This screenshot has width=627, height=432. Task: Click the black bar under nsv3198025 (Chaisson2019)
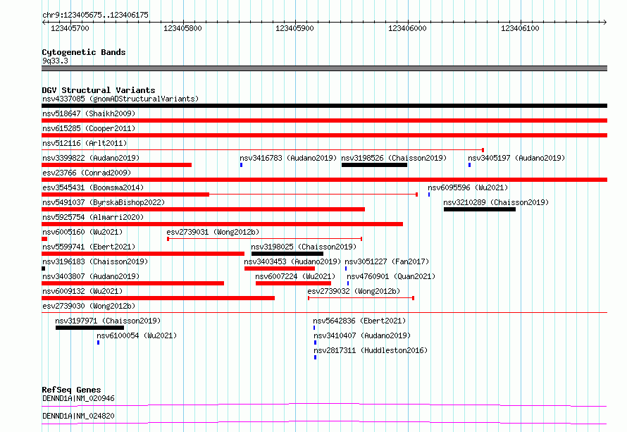[287, 254]
